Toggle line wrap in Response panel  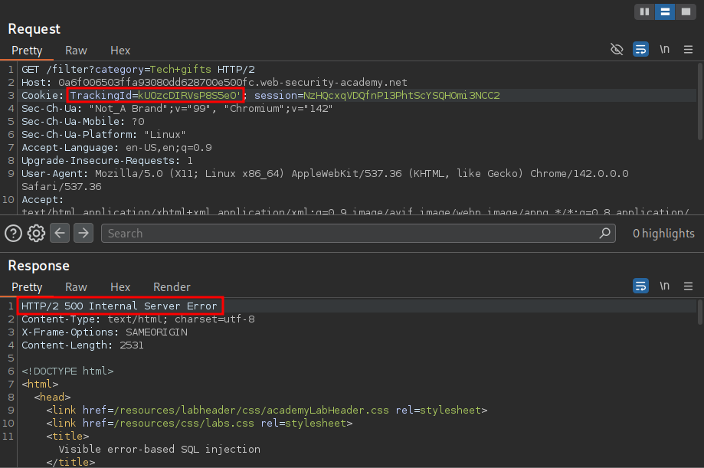(x=640, y=286)
